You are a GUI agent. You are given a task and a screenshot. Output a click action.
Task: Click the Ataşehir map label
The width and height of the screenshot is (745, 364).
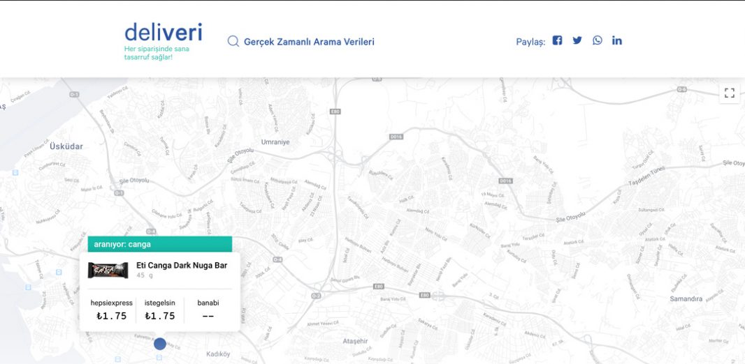[x=356, y=341]
